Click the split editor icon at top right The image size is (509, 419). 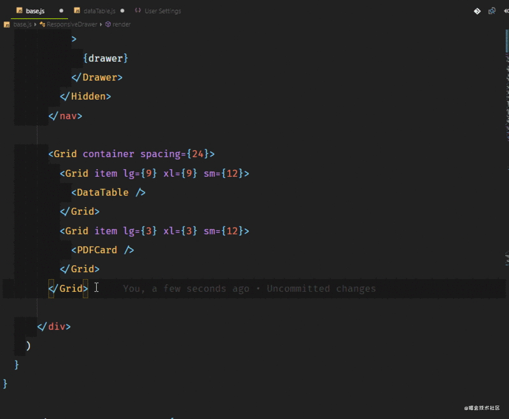coord(506,11)
